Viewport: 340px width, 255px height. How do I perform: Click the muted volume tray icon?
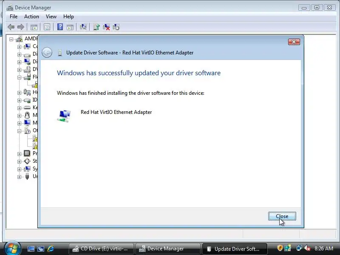(307, 248)
